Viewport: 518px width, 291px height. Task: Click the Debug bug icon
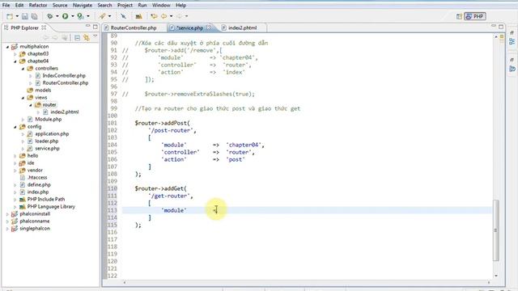pos(50,16)
